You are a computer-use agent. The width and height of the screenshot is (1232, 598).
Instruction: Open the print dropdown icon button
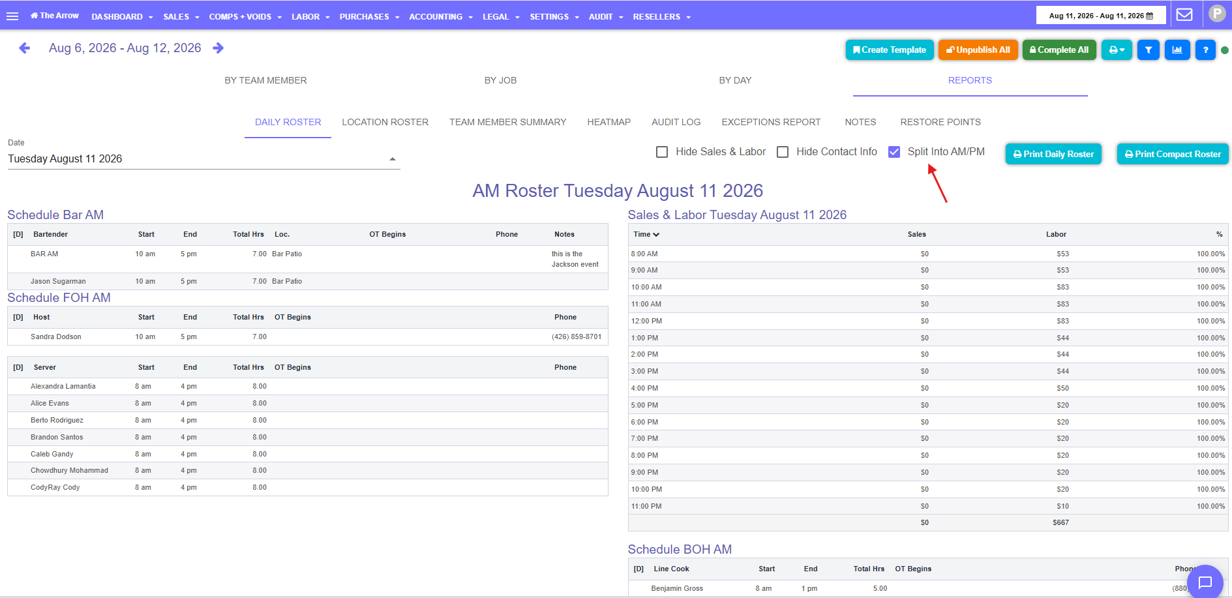[x=1117, y=50]
